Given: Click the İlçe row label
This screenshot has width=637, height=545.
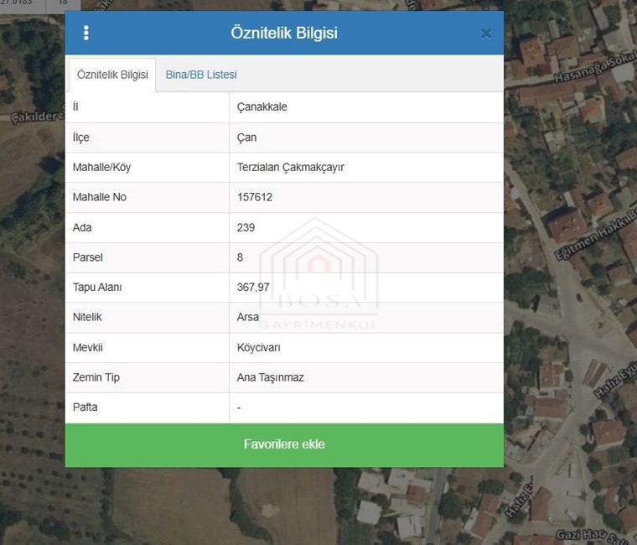Looking at the screenshot, I should (80, 138).
